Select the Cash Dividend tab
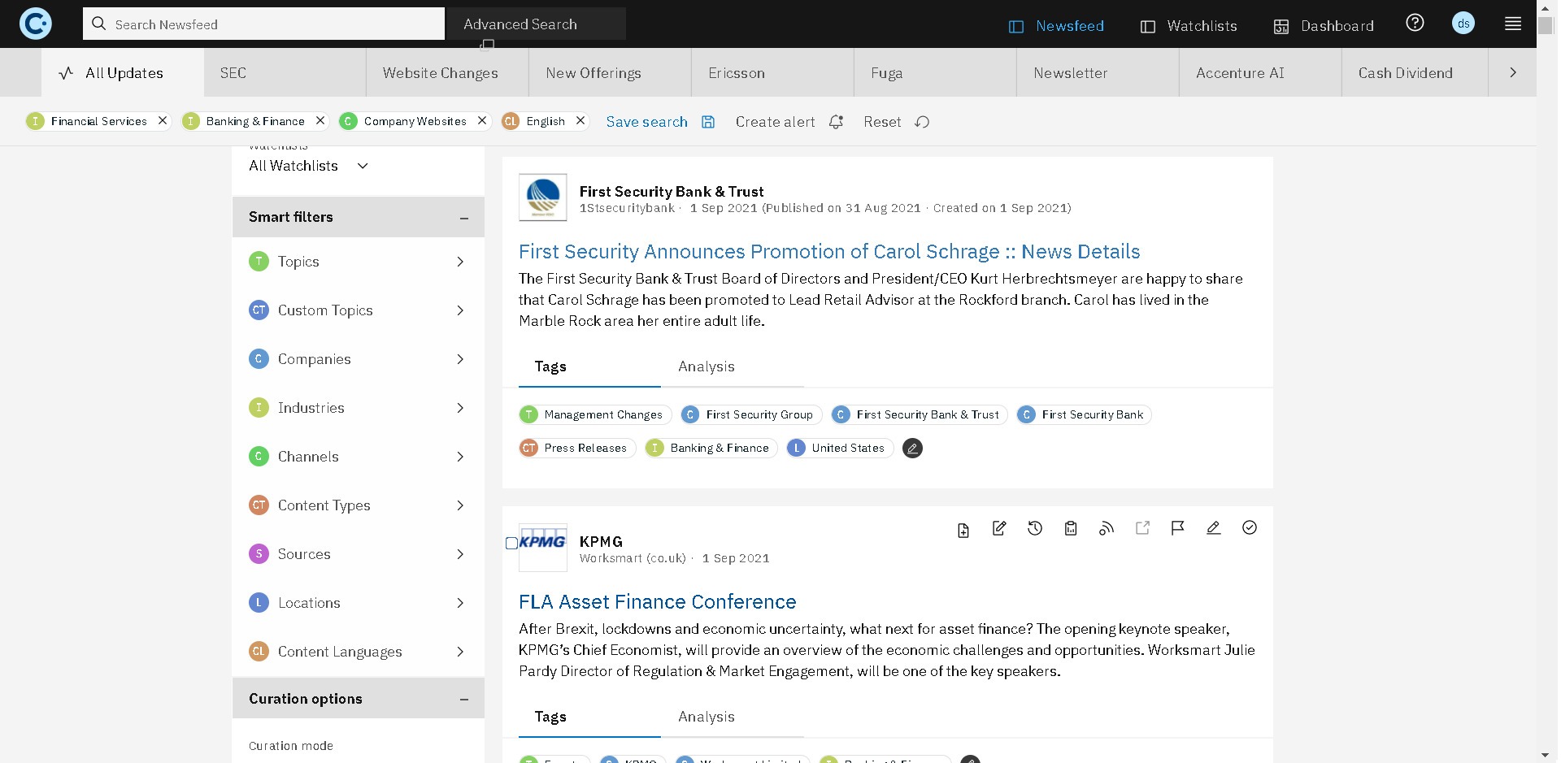 1415,72
